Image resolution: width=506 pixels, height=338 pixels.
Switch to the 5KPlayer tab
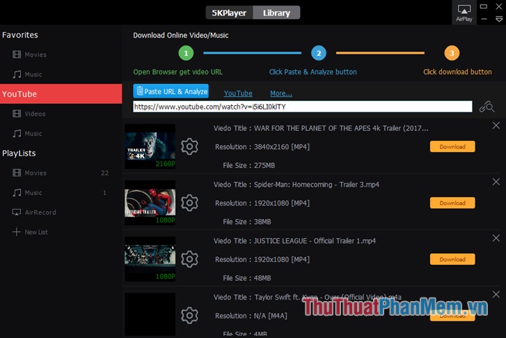229,13
